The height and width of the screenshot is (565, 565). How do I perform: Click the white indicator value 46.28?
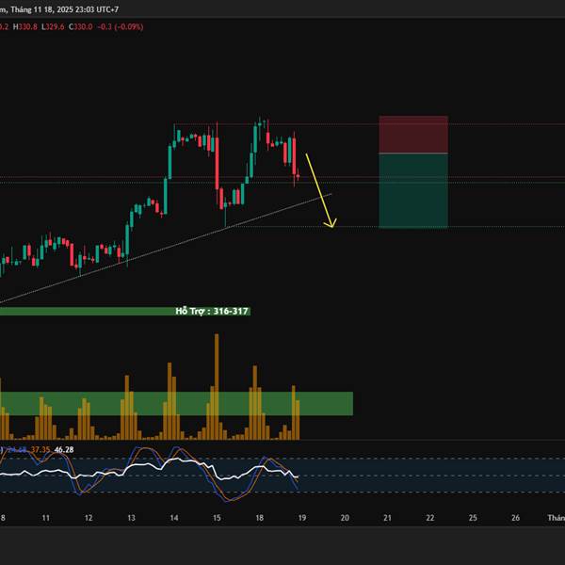(64, 450)
